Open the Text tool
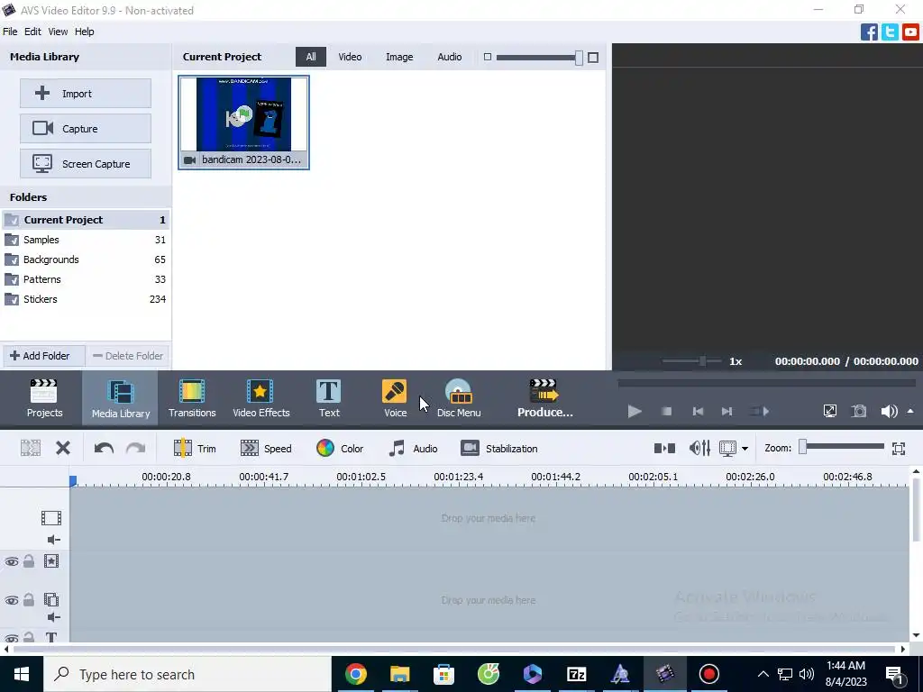This screenshot has height=692, width=923. coord(328,398)
